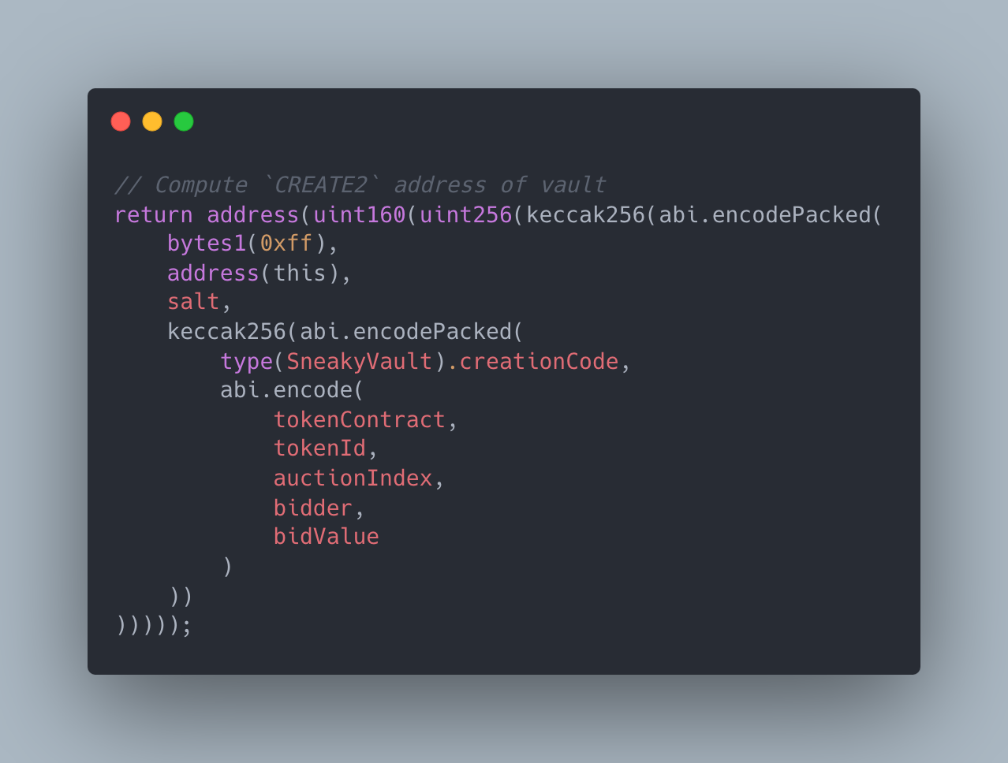Click the auctionIndex argument
The height and width of the screenshot is (763, 1008).
(353, 478)
